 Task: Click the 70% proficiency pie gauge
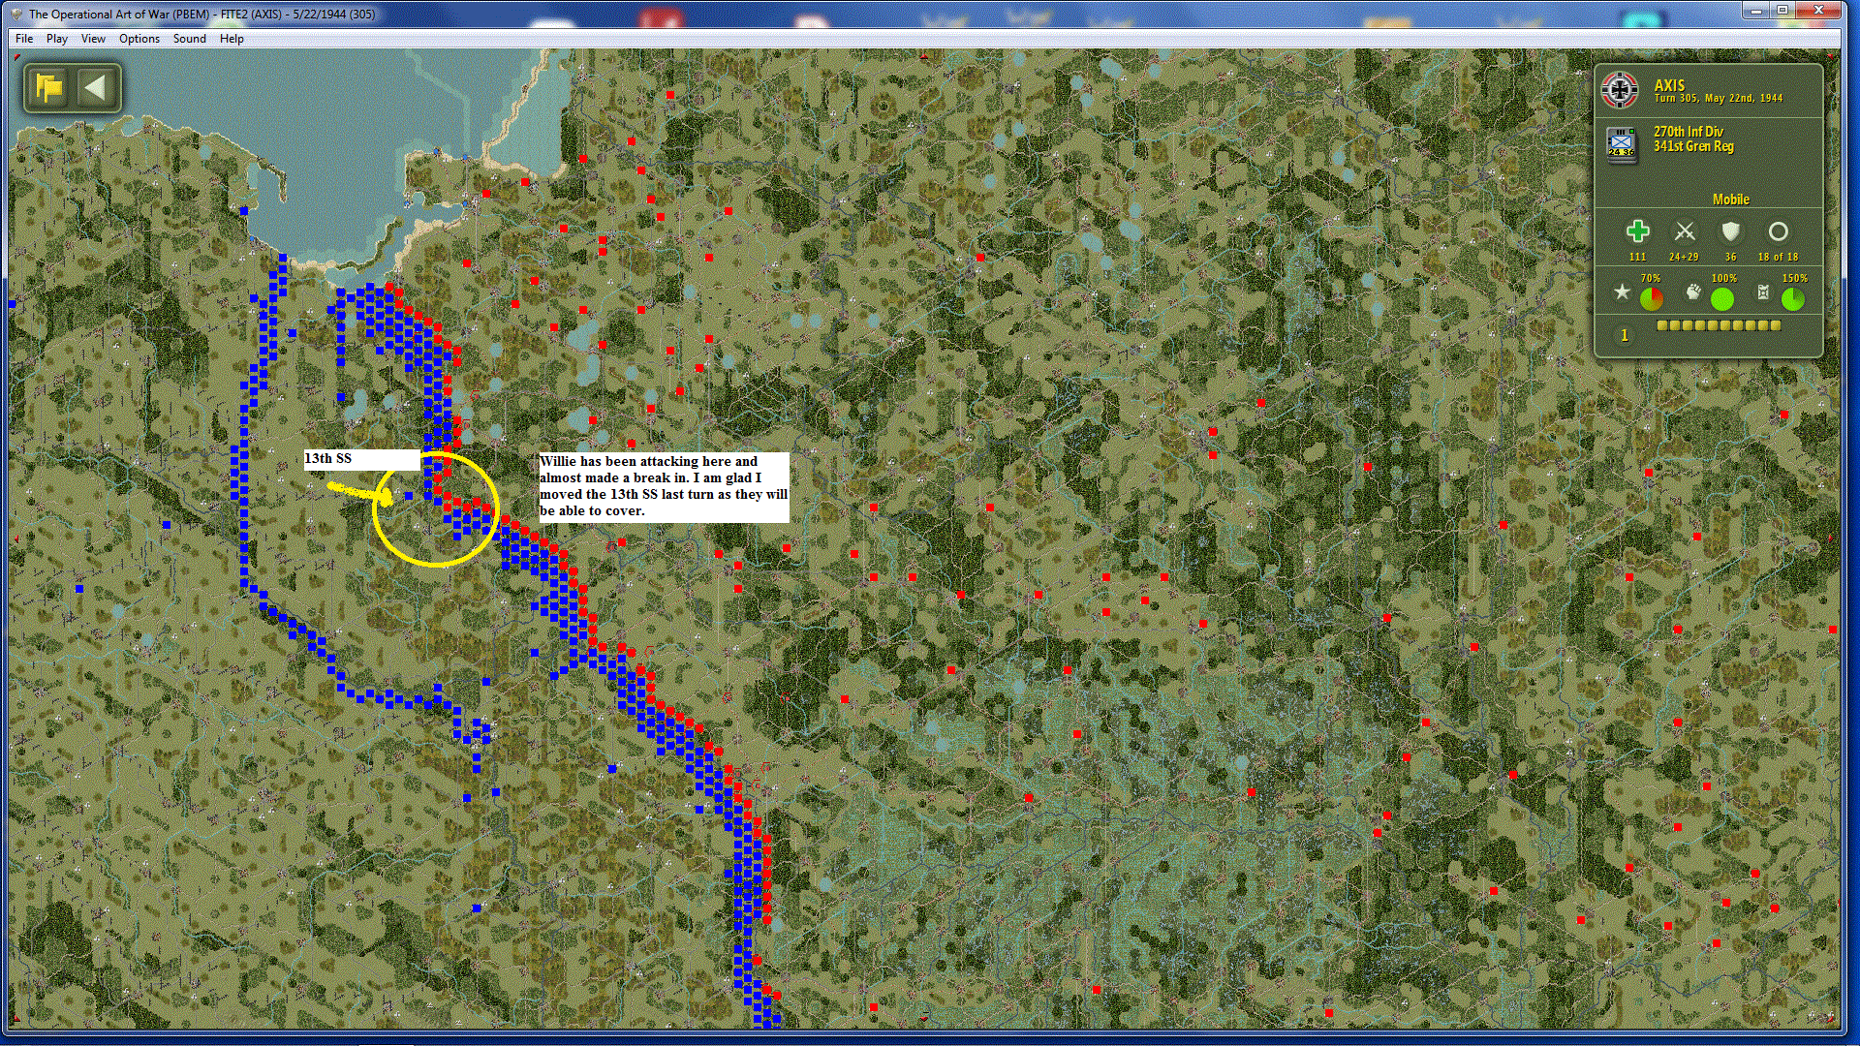click(1651, 299)
